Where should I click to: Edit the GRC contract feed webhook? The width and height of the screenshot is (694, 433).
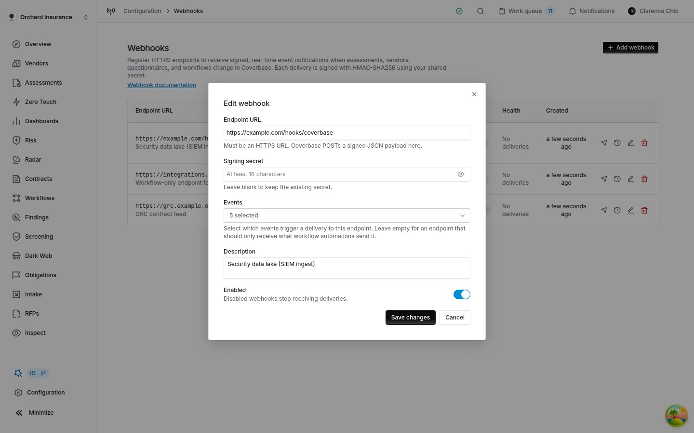[630, 210]
